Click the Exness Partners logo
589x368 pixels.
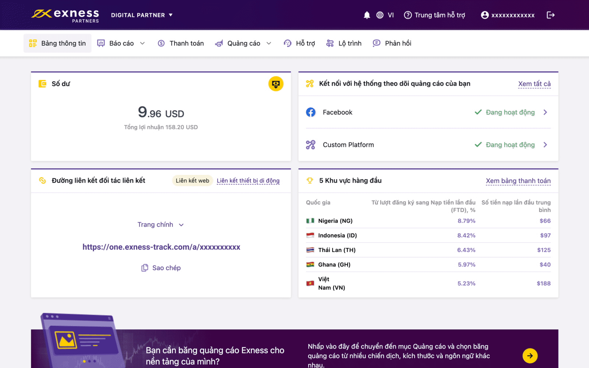[65, 15]
